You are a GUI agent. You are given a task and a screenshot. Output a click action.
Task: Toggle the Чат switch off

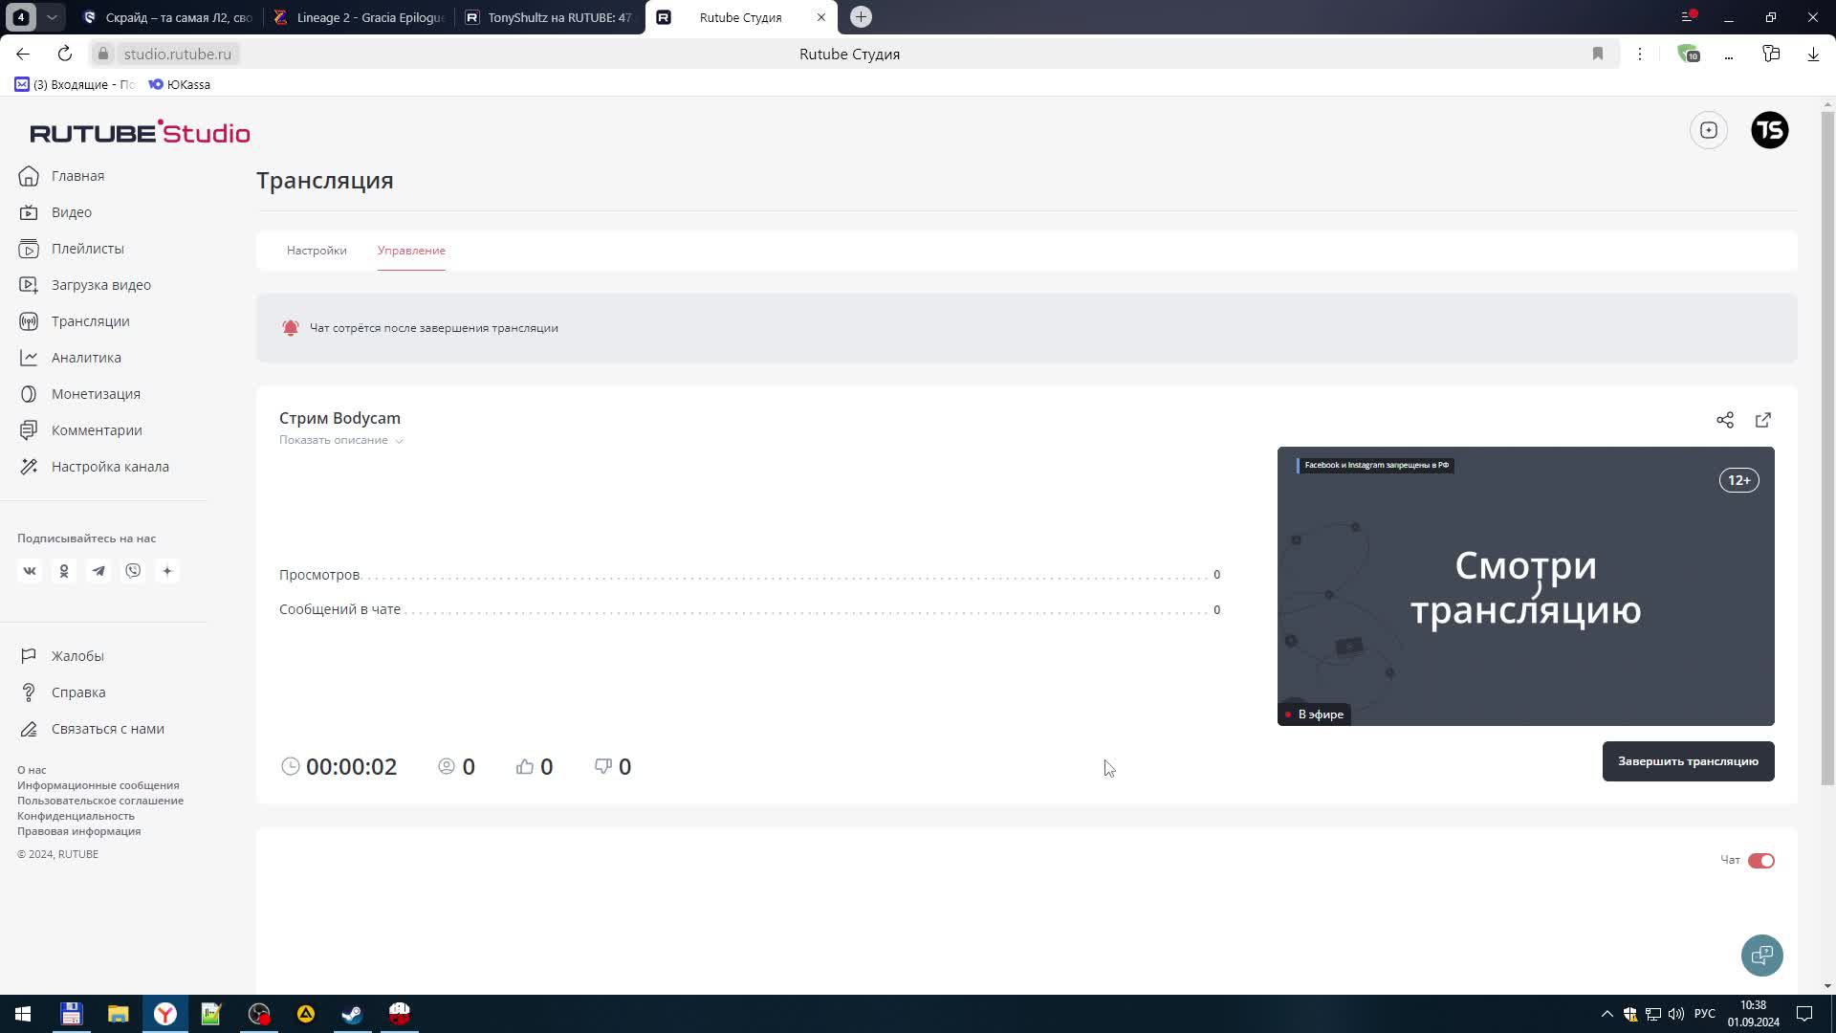[x=1760, y=860]
